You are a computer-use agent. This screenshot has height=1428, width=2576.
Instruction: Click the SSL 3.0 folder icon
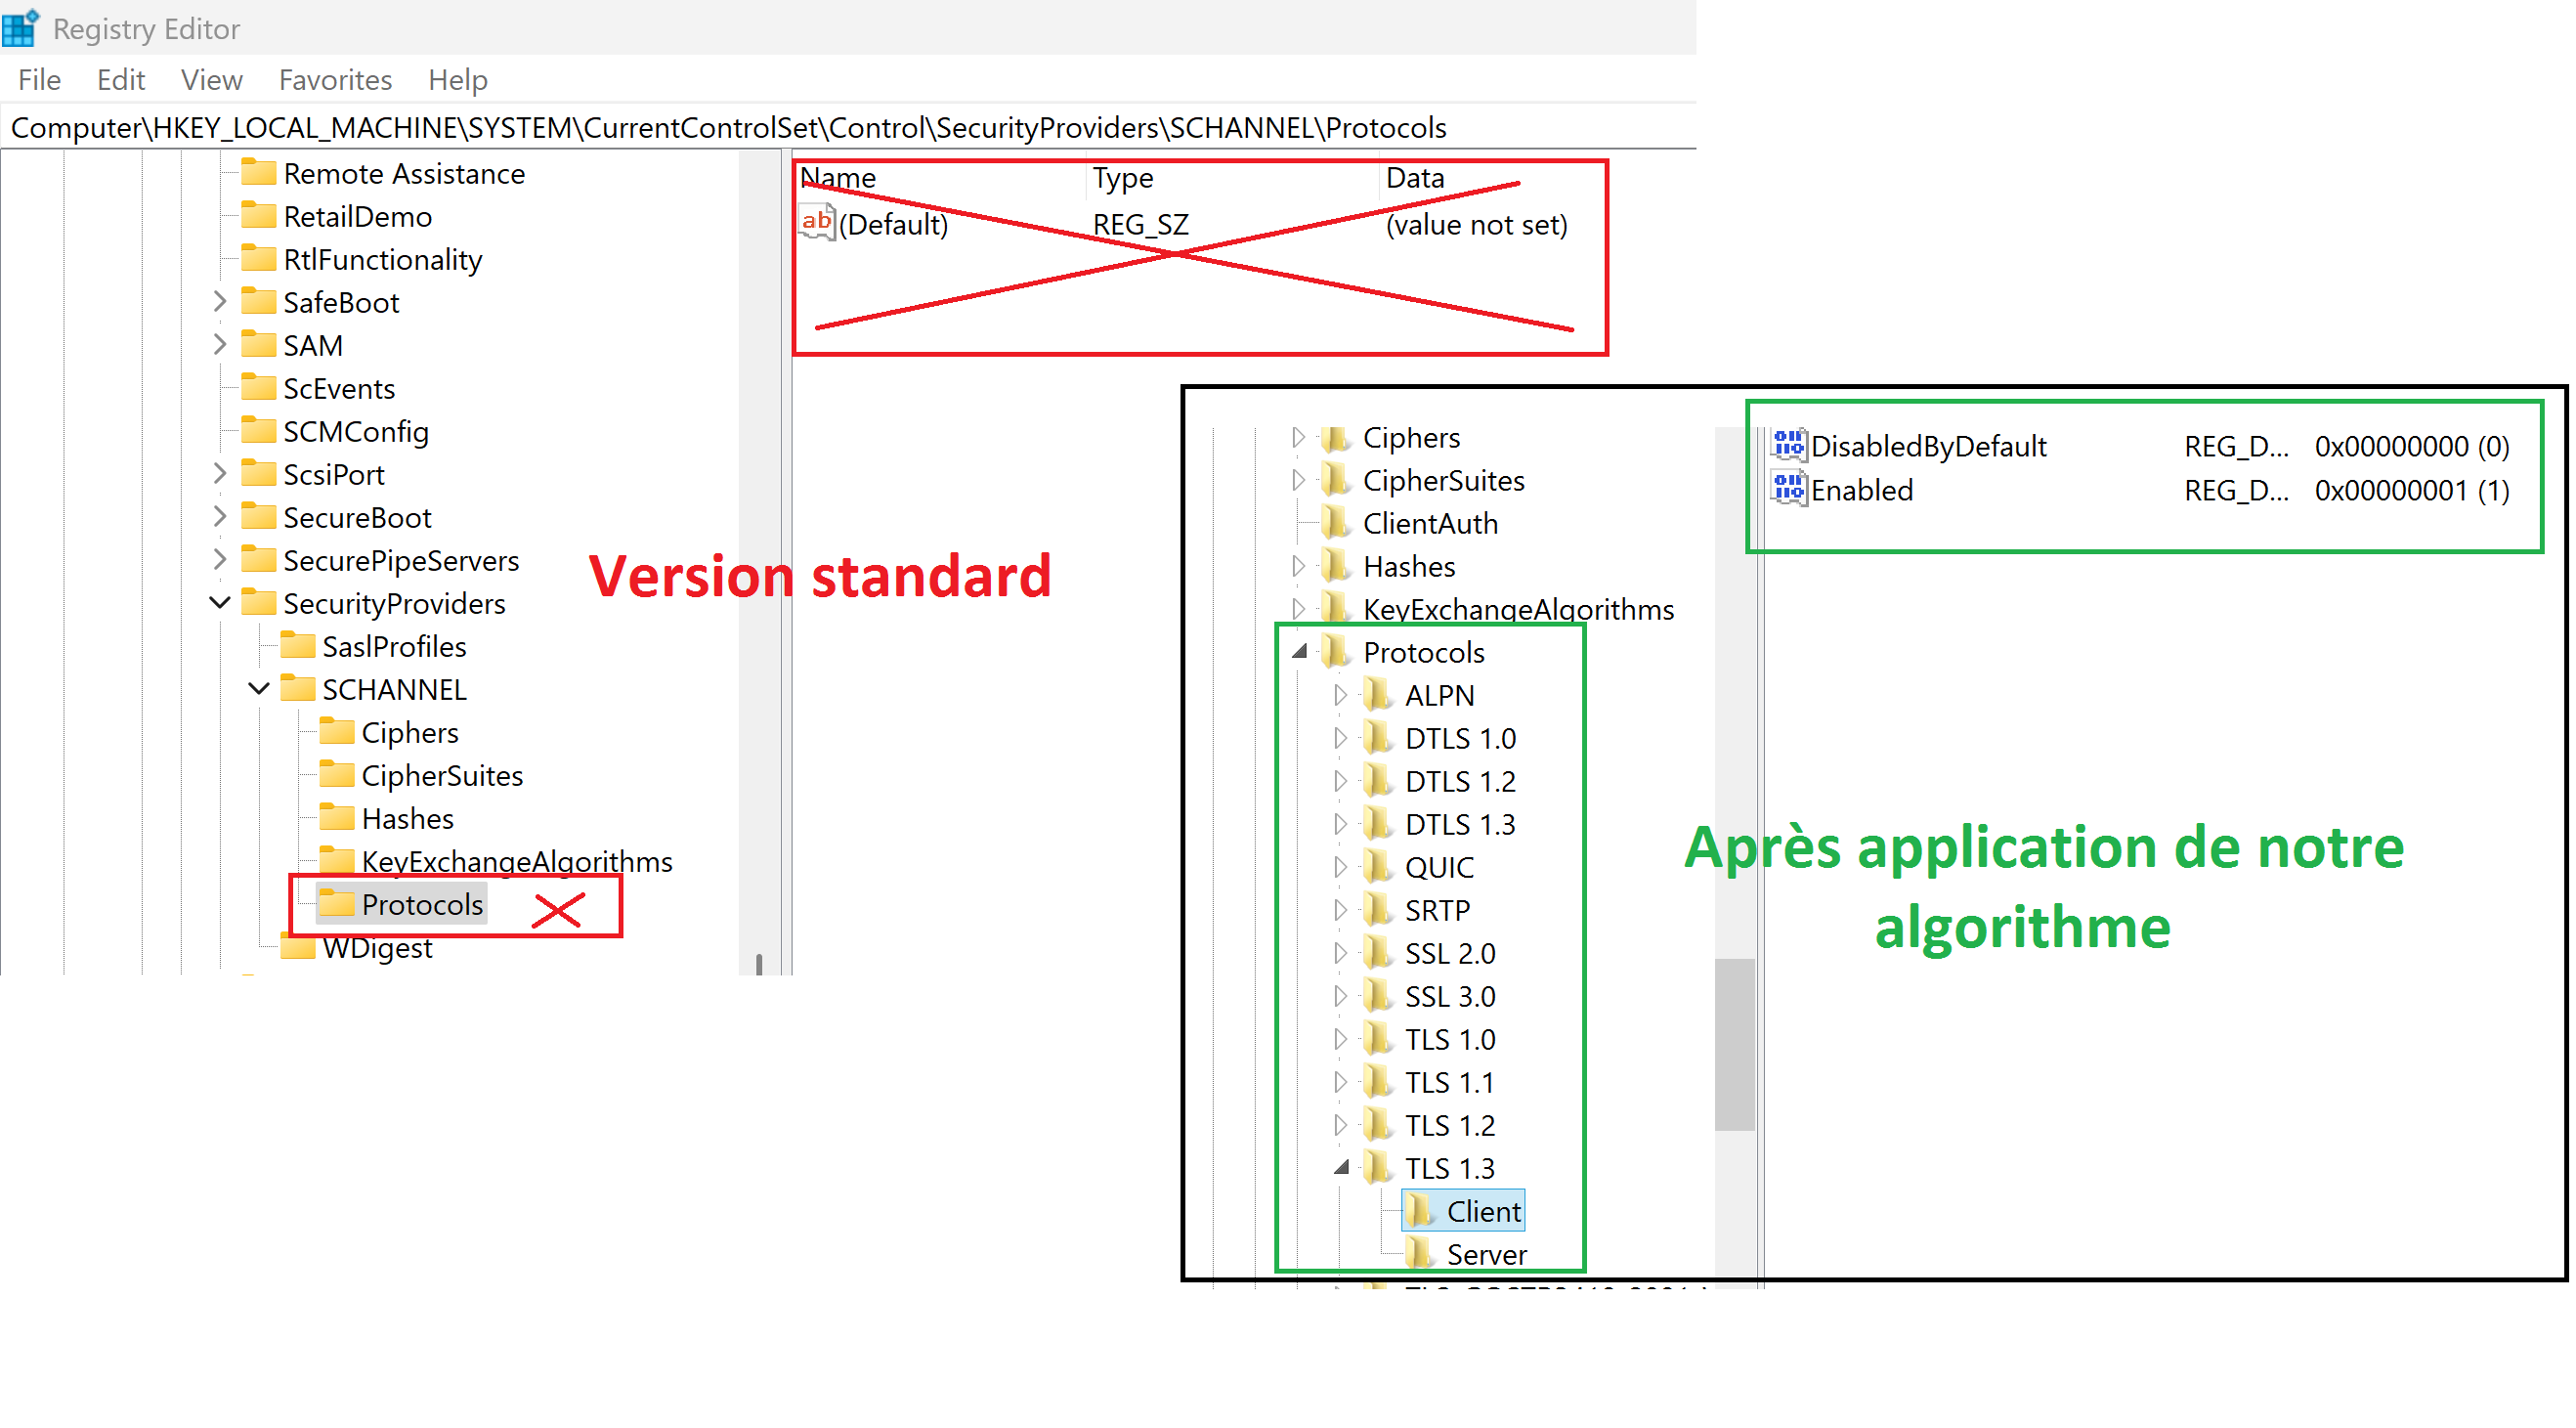click(1378, 995)
